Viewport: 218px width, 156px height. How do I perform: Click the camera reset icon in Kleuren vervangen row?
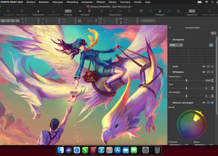pyautogui.click(x=204, y=103)
